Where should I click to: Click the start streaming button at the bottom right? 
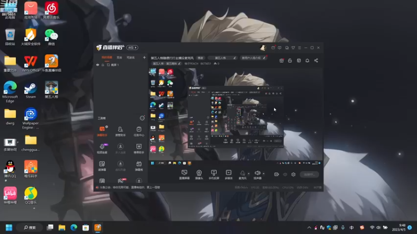(309, 174)
